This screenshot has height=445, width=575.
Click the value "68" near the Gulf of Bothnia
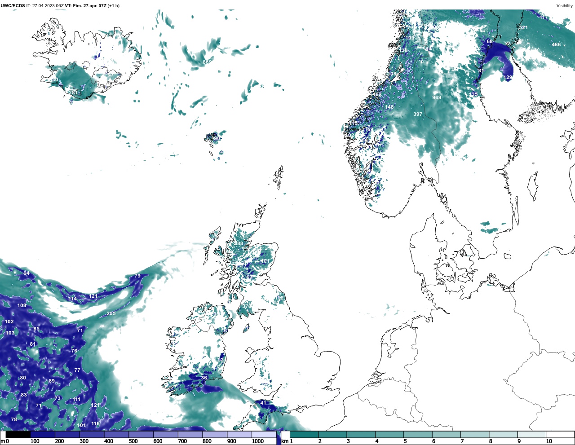[490, 42]
